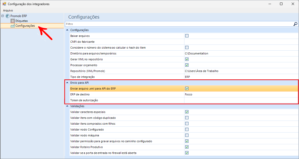This screenshot has height=159, width=299.
Task: Select Validar nodo máquina label
Action: click(85, 135)
